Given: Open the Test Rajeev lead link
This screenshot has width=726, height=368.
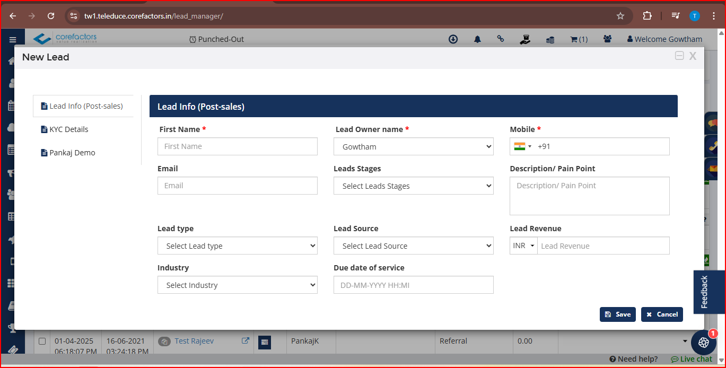Looking at the screenshot, I should [194, 341].
